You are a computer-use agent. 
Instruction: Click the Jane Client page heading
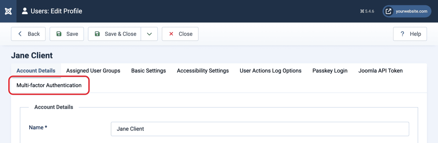[32, 55]
